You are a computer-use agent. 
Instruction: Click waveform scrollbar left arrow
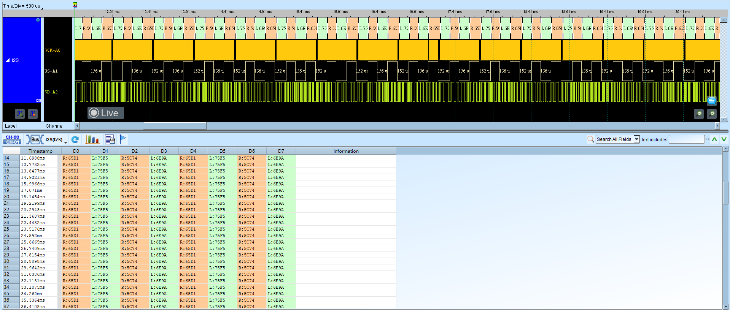77,126
